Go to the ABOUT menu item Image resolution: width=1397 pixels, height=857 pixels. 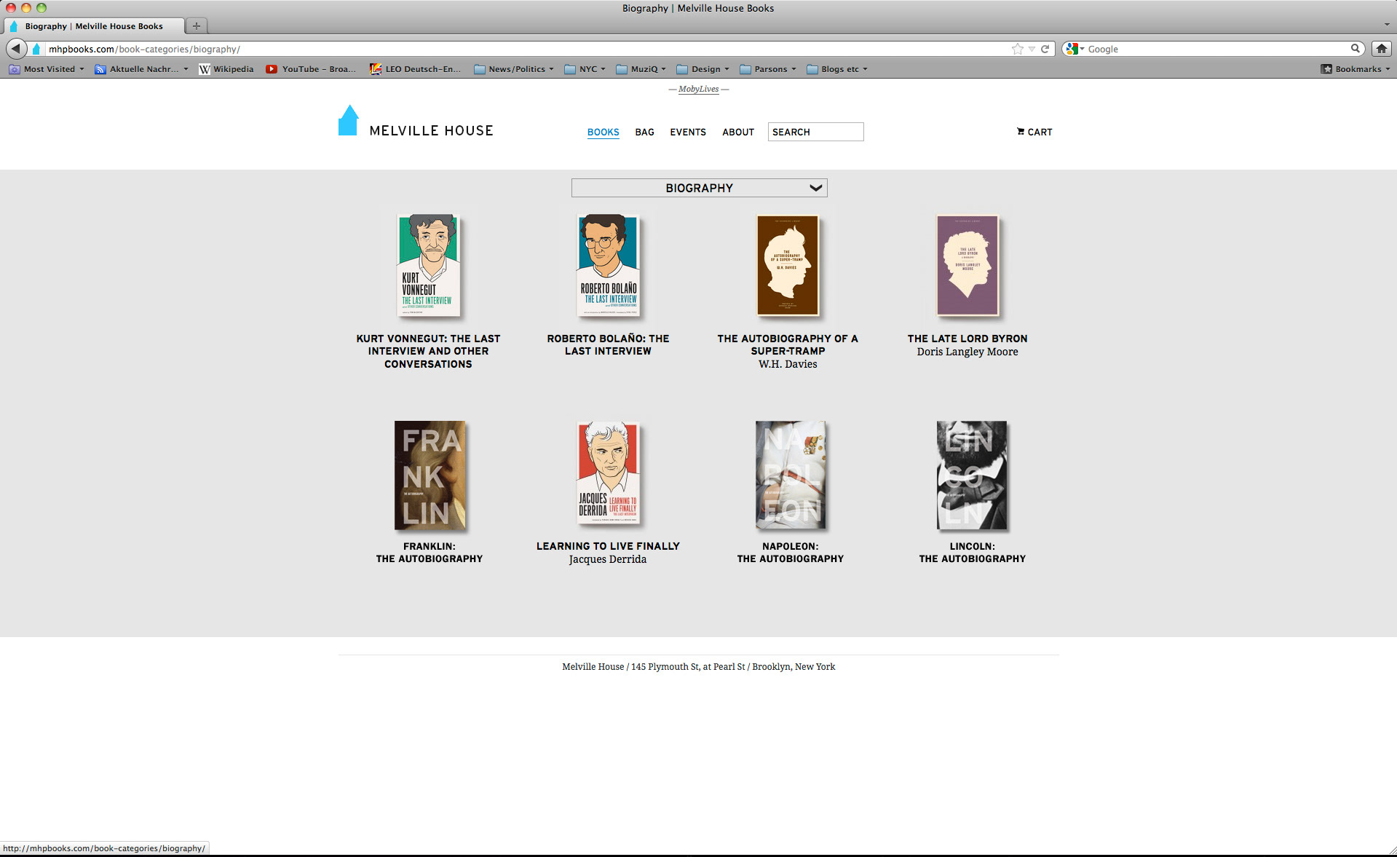[x=738, y=132]
